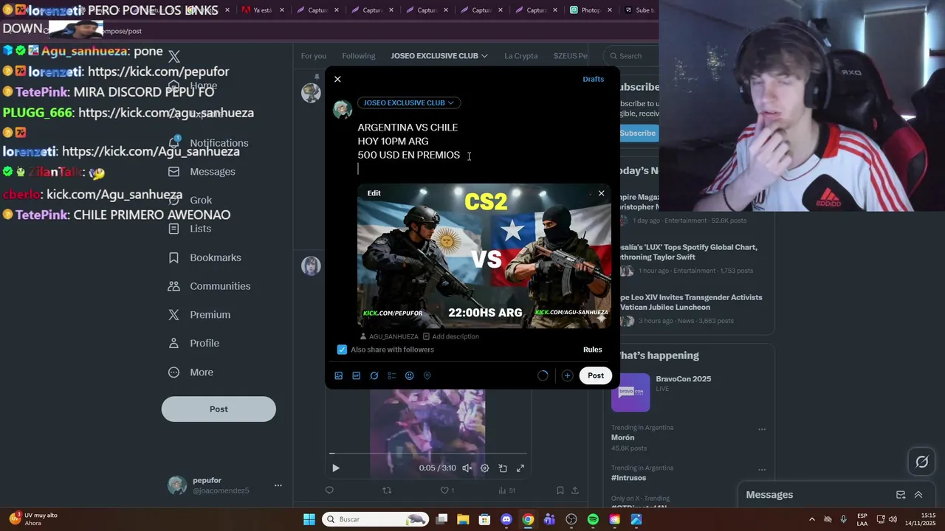
Task: Open the Grok floating button
Action: 922,462
